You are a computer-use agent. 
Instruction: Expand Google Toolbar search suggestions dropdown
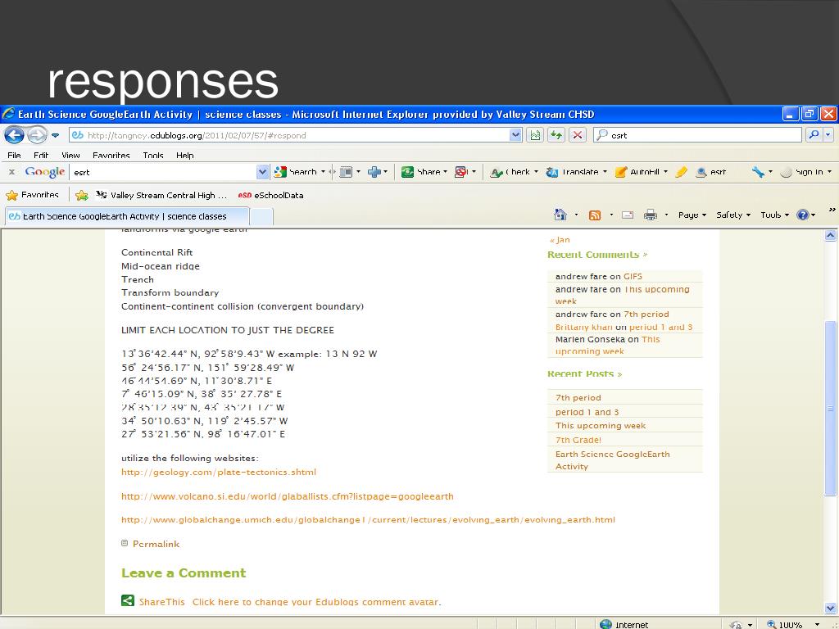click(x=262, y=172)
